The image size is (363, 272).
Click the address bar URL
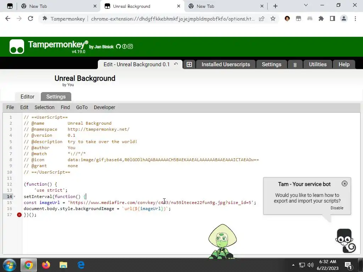coord(173,19)
